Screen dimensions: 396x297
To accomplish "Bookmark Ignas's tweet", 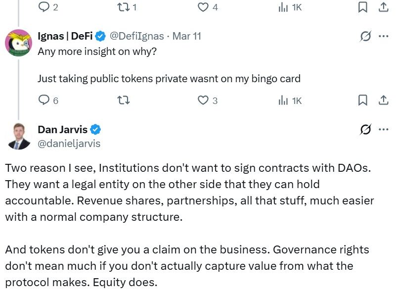I will [362, 100].
